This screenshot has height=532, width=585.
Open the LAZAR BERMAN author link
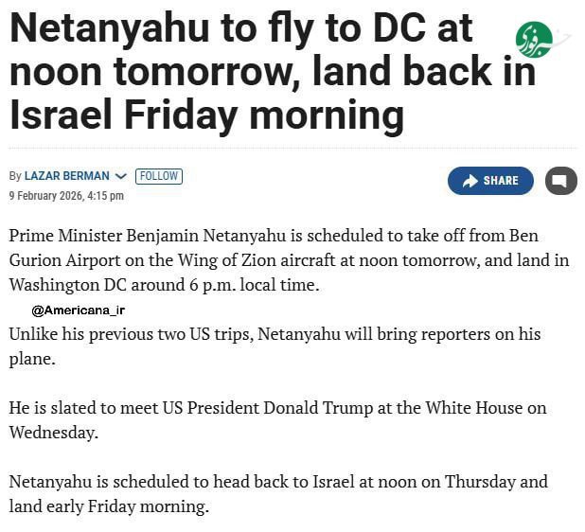pos(66,176)
